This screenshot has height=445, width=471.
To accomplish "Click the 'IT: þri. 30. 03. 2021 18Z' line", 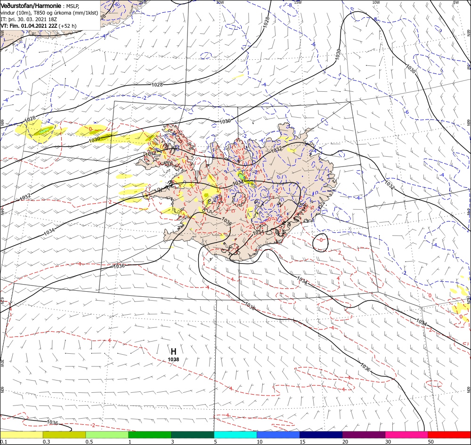I will 29,19.
